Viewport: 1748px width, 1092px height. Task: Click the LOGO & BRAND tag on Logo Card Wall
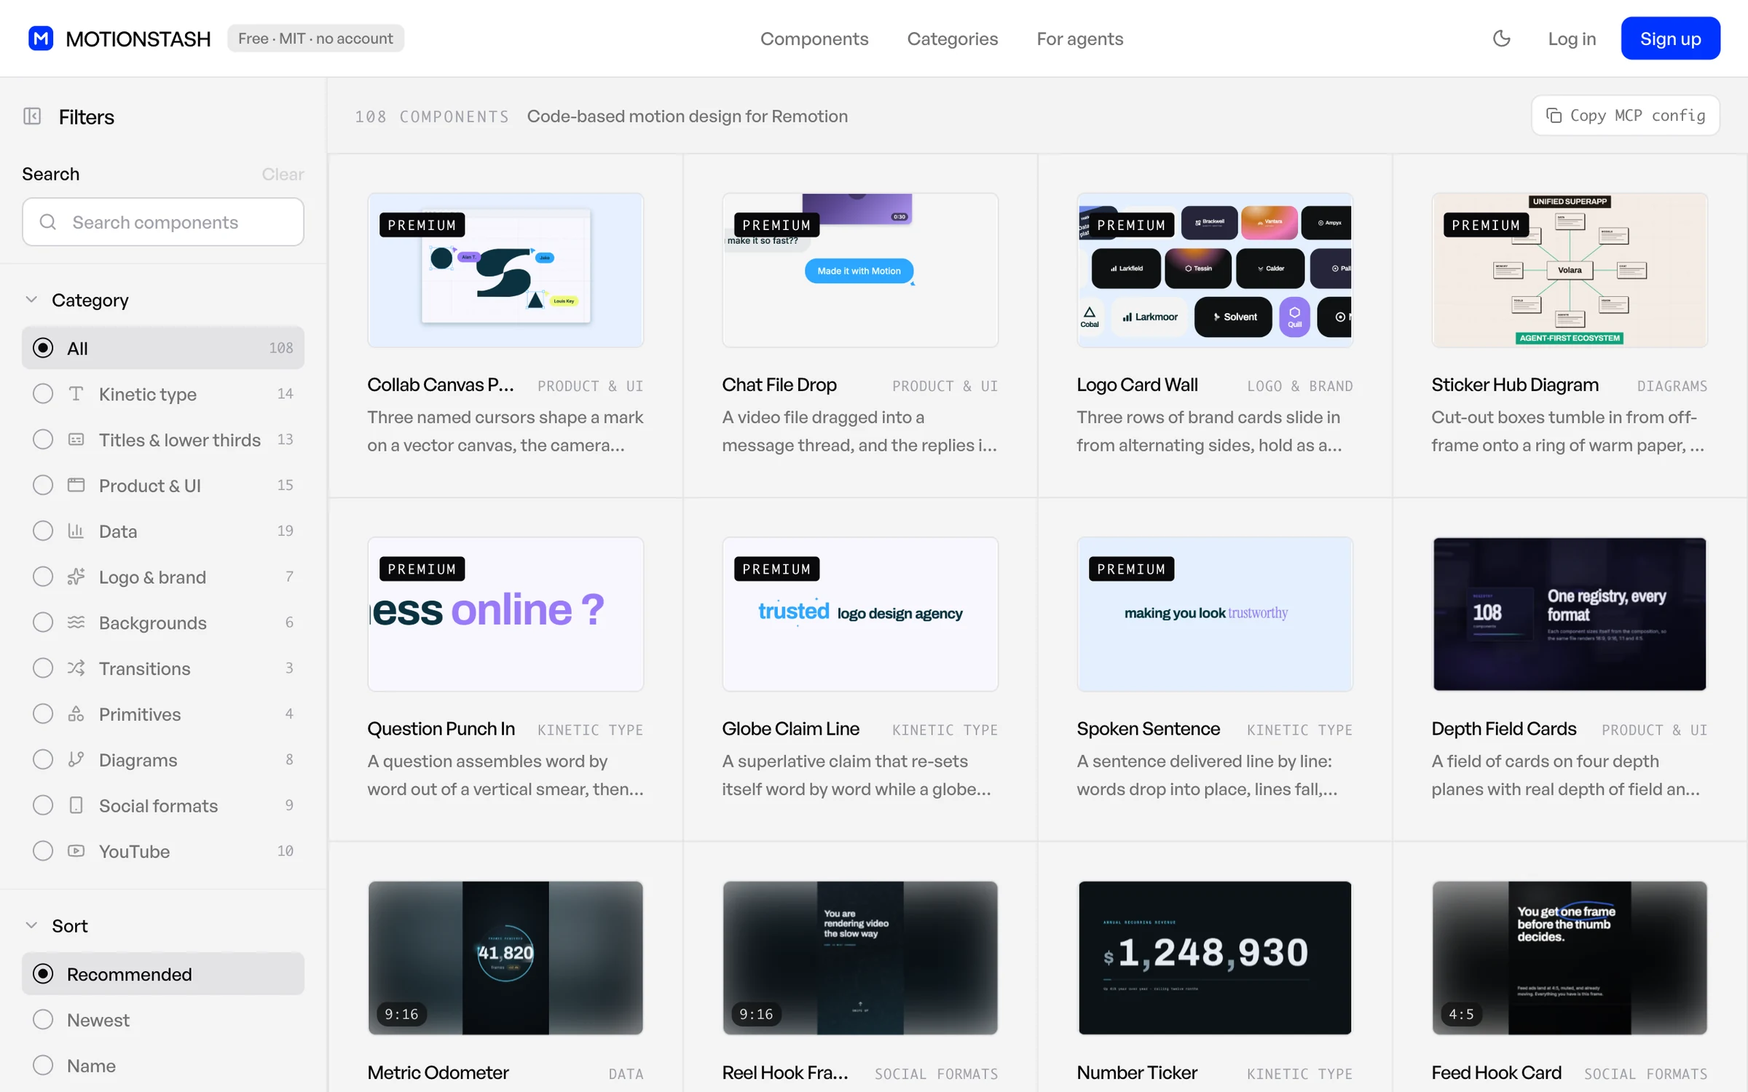click(1300, 386)
